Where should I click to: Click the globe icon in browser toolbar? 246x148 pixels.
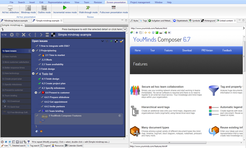pyautogui.click(x=132, y=33)
